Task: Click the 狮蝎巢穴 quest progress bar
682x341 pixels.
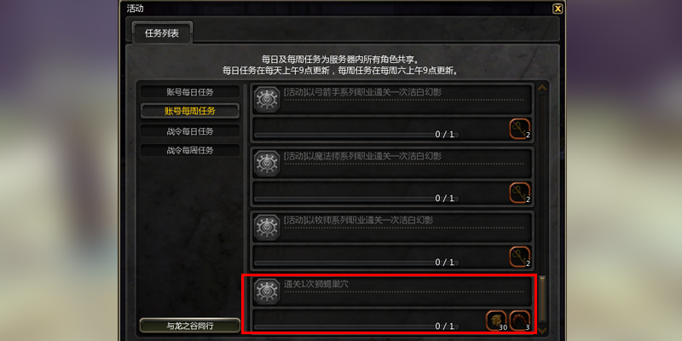Action: tap(355, 327)
